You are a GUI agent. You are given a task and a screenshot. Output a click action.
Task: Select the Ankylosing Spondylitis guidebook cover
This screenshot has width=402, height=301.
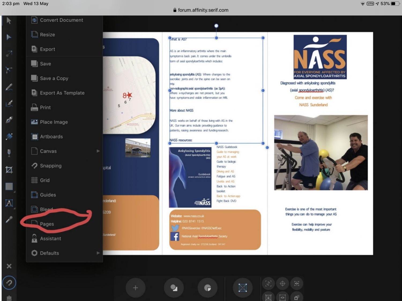[190, 177]
